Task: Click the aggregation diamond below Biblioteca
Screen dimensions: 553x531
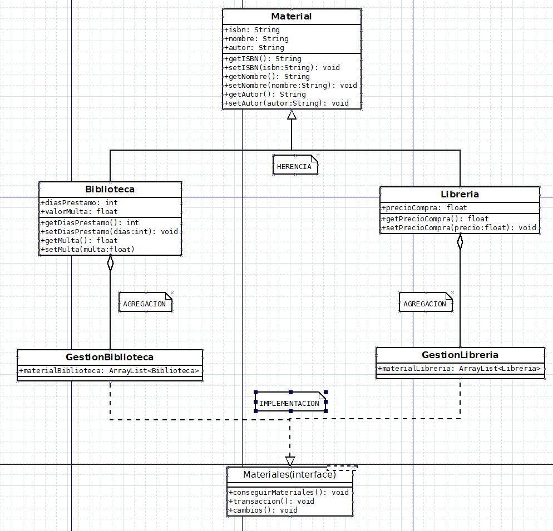Action: 110,263
